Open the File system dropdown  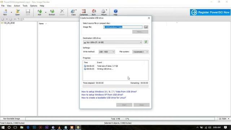point(140,52)
